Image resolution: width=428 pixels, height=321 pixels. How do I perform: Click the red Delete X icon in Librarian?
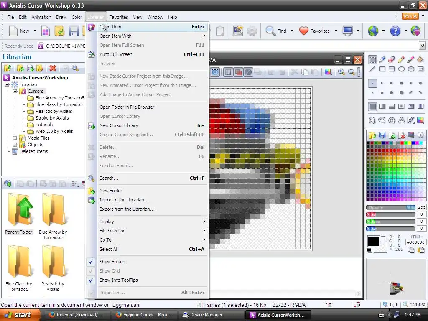(53, 68)
